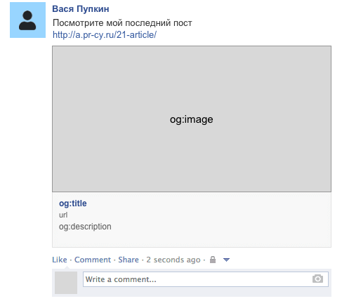This screenshot has height=301, width=342.
Task: Share the post
Action: [x=129, y=260]
